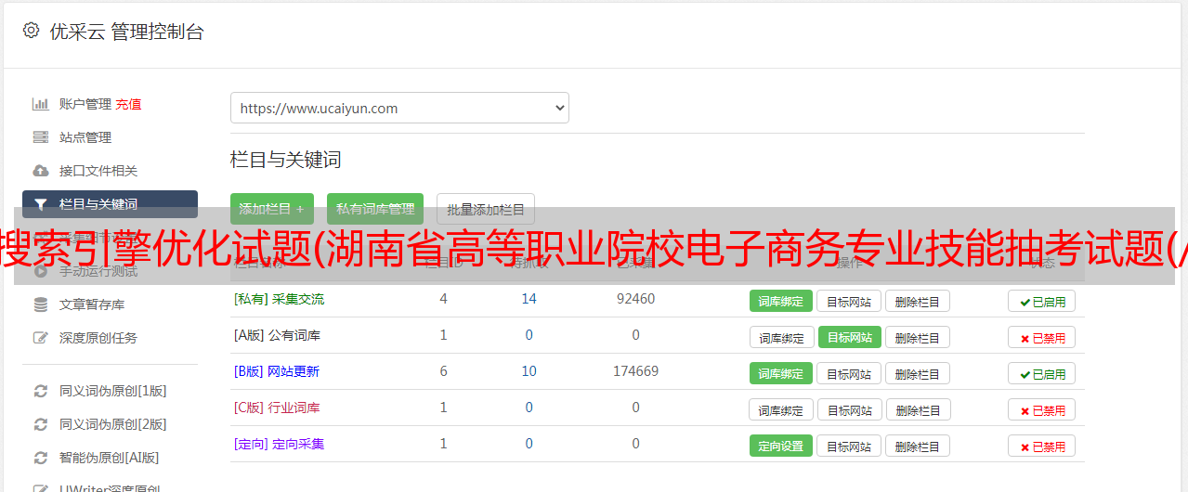
Task: Click the refresh icon for 同义词伪原创[1版]
Action: click(41, 391)
